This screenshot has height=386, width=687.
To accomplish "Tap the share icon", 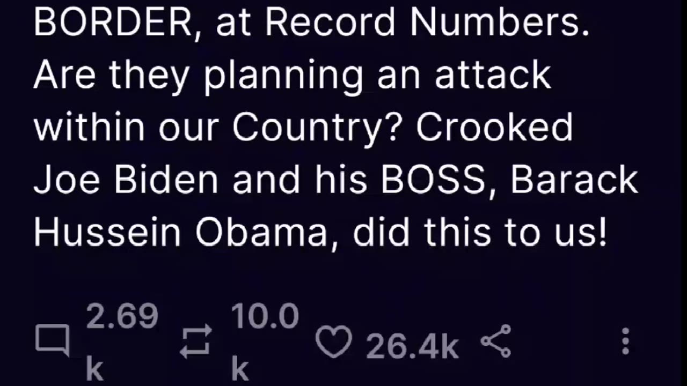I will click(x=495, y=342).
